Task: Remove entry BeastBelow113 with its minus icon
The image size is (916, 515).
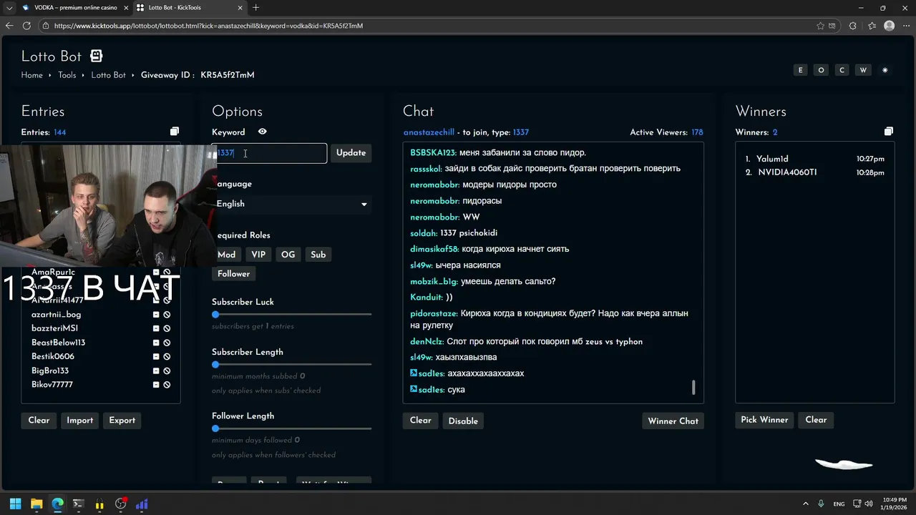Action: 156,343
